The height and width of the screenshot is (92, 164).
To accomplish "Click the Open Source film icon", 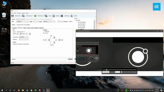I will pyautogui.click(x=12, y=16).
